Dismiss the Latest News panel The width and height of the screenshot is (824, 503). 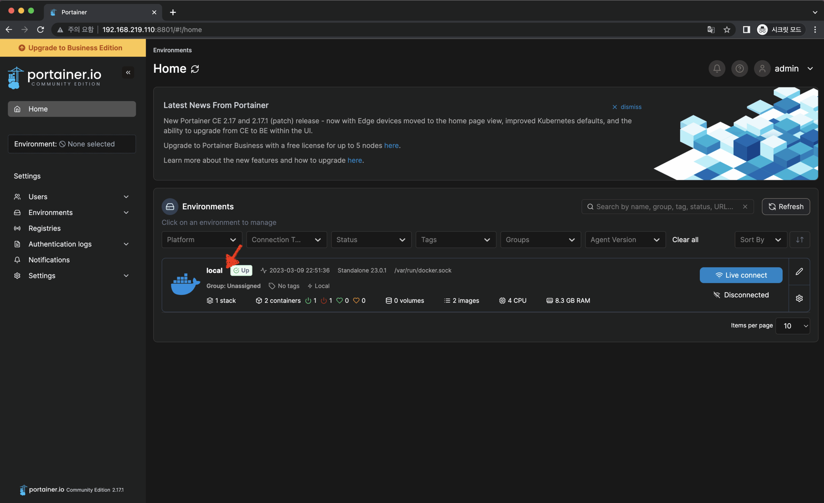pos(626,107)
